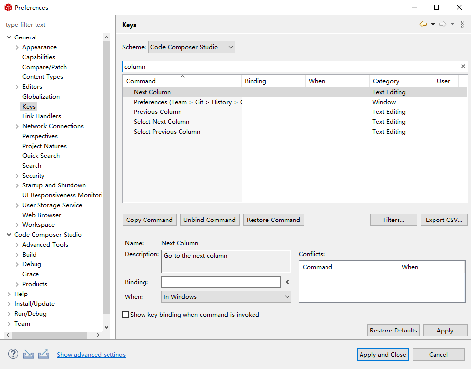
Task: Click the arrow icon beside Binding field
Action: tap(287, 282)
